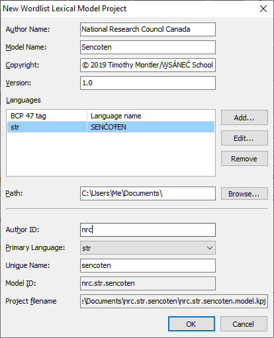Confirm the dialog with OK

pos(191,324)
